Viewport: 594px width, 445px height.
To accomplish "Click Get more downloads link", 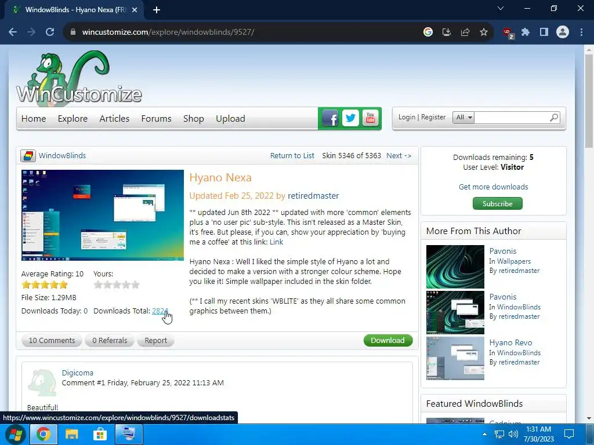I will pos(493,187).
